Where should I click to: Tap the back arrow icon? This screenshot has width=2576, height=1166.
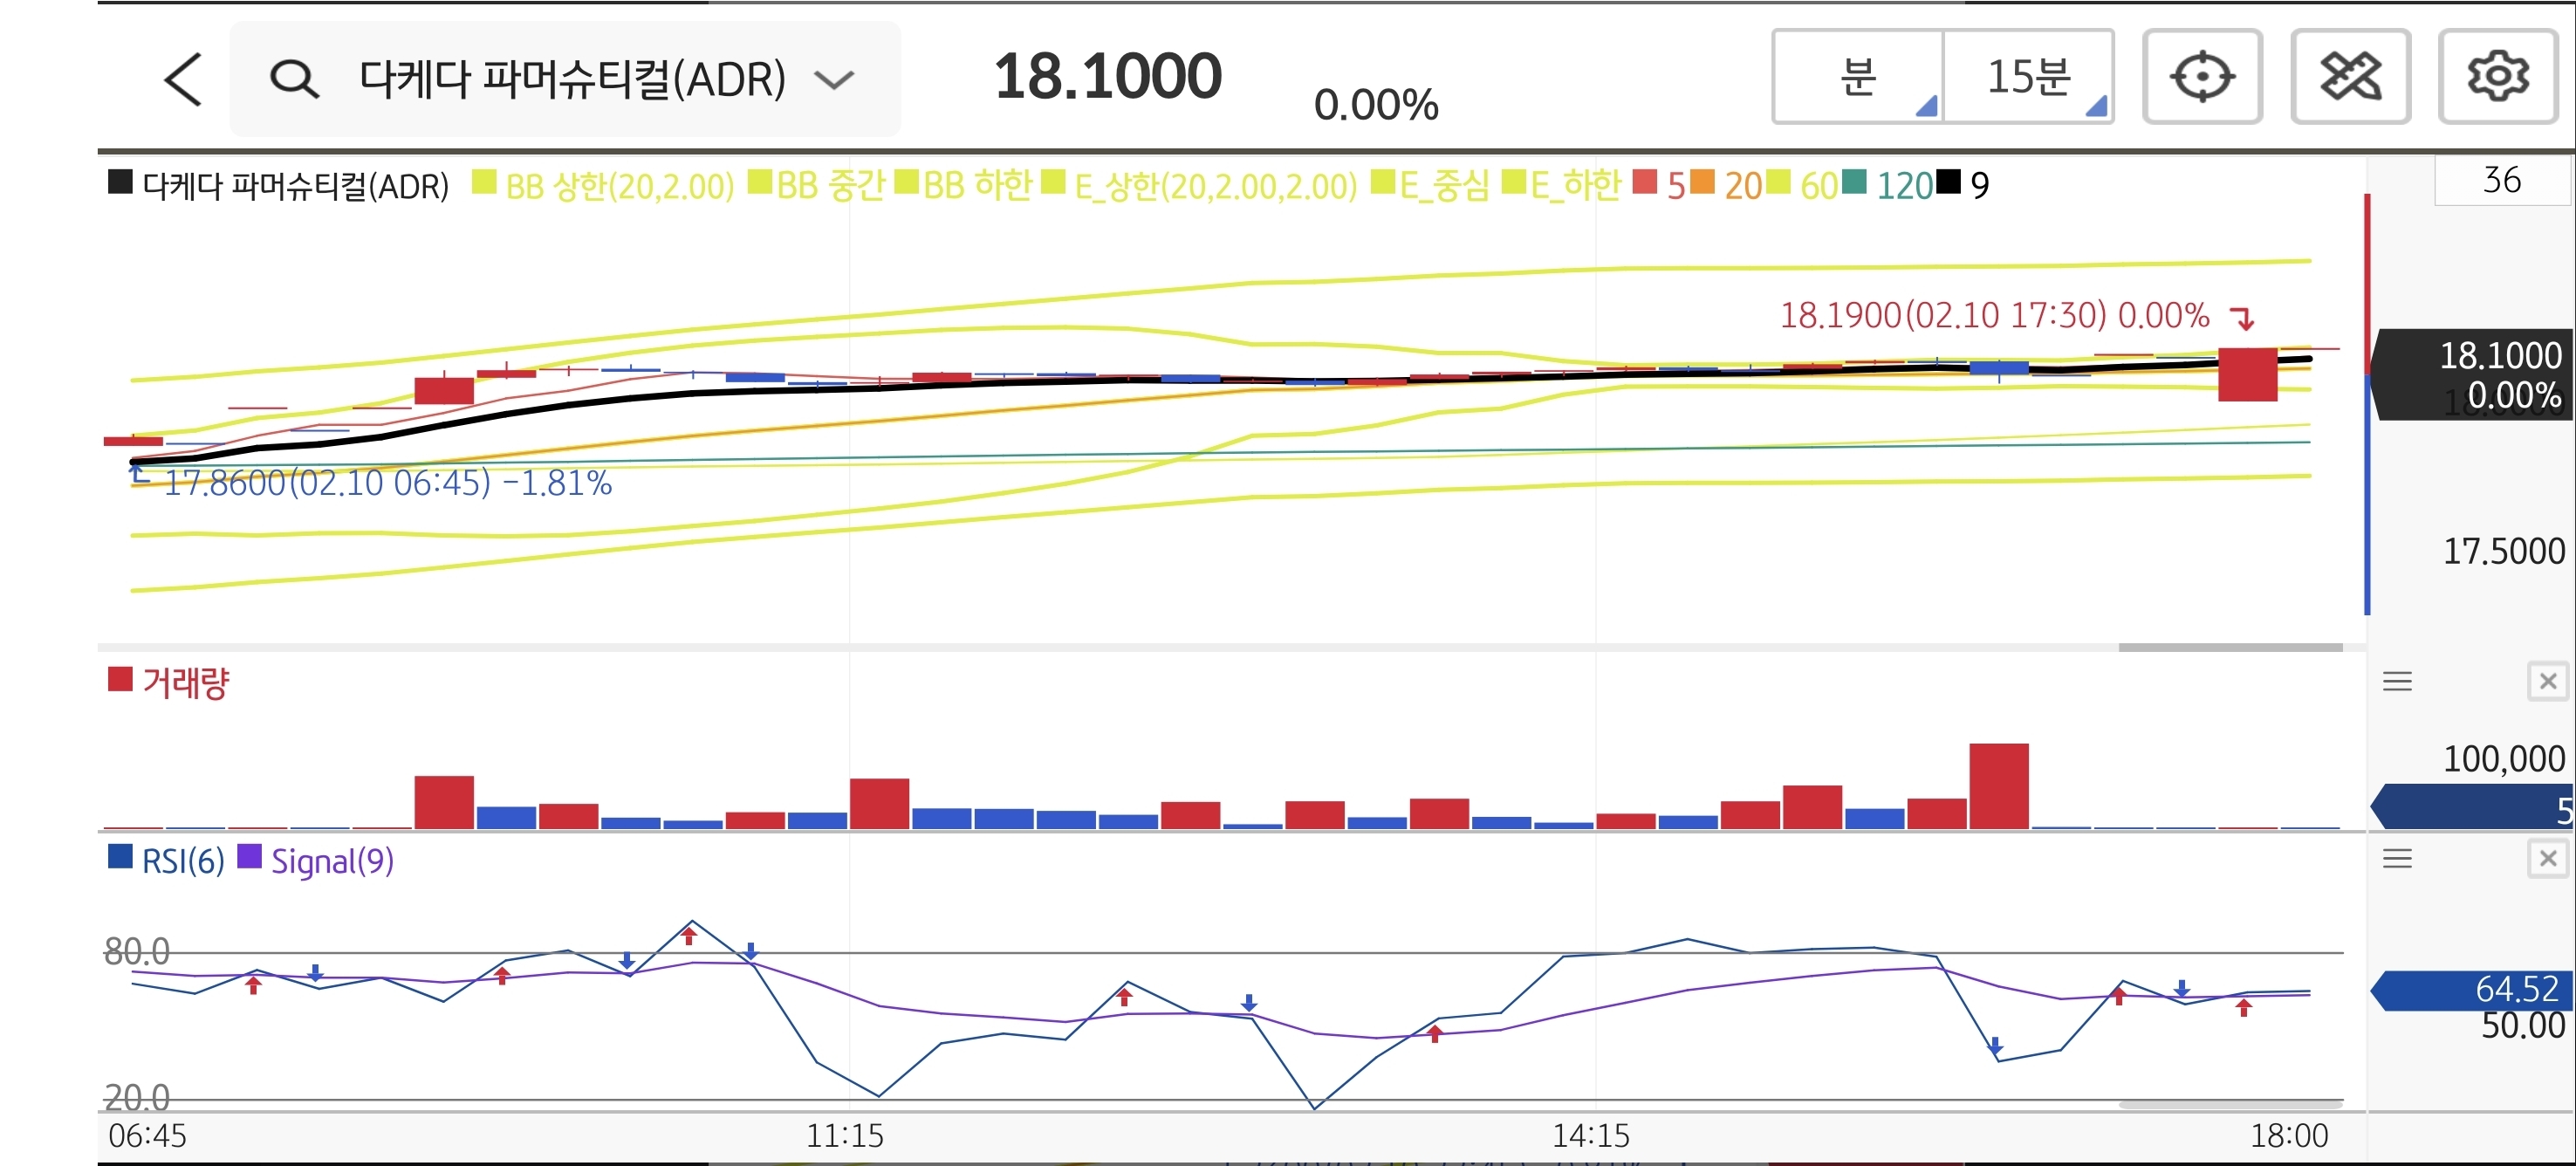click(x=183, y=79)
